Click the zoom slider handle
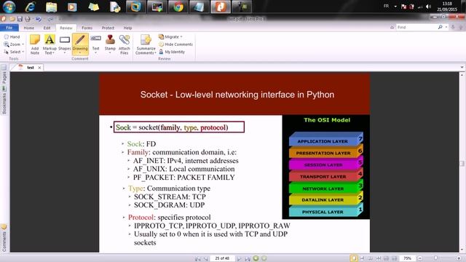This screenshot has width=466, height=262. coord(435,258)
